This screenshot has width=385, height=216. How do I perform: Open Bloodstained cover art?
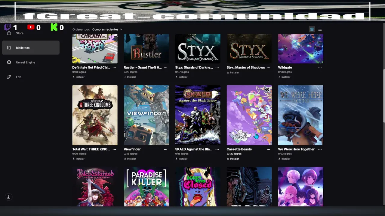pyautogui.click(x=95, y=187)
